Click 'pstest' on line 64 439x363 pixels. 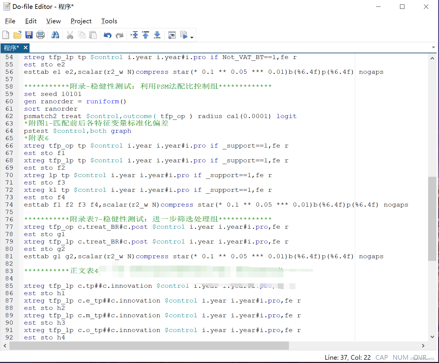tap(36, 131)
